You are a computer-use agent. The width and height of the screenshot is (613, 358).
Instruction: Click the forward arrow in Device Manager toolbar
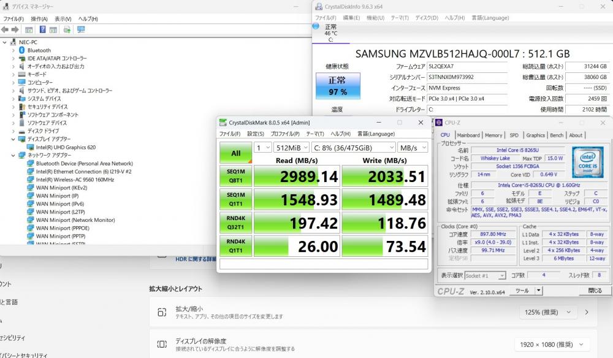[15, 29]
